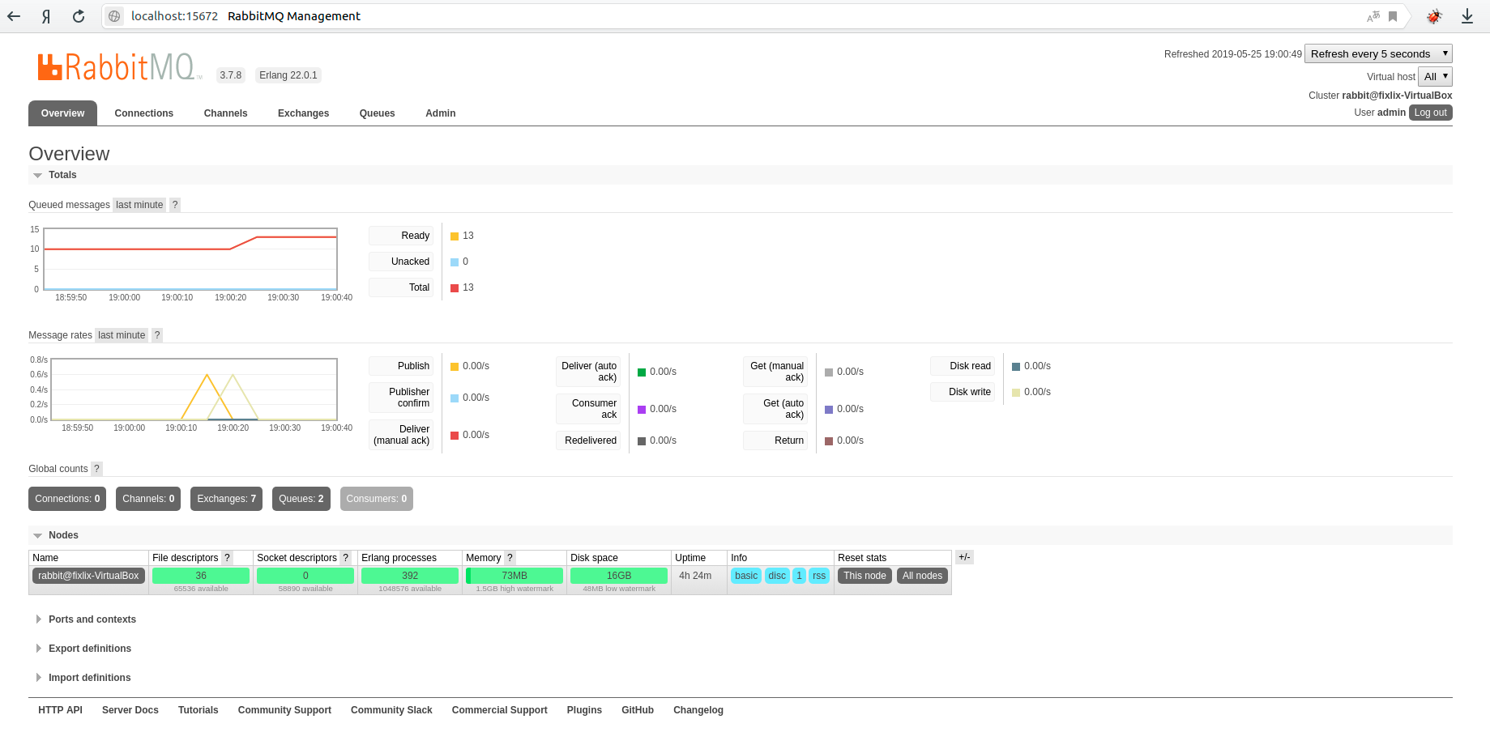This screenshot has height=732, width=1490.
Task: Open Server Docs footer link
Action: 130,710
